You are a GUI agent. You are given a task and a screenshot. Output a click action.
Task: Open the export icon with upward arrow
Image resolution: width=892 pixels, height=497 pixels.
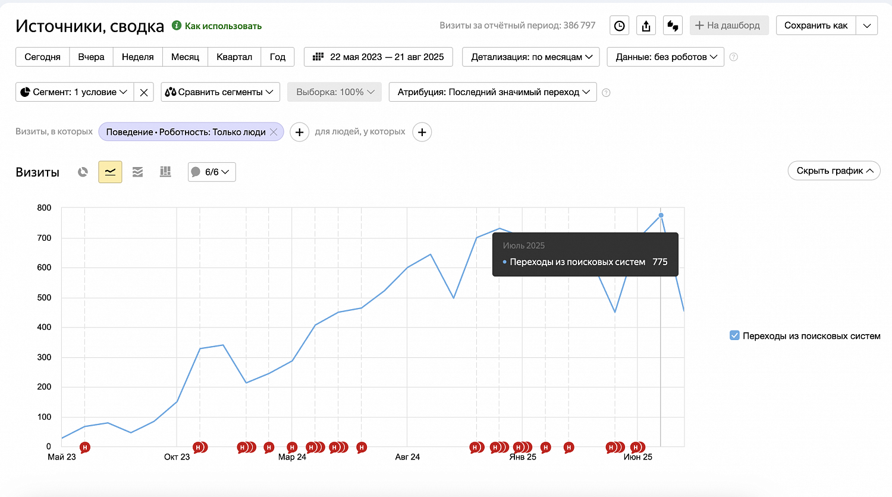pos(646,26)
